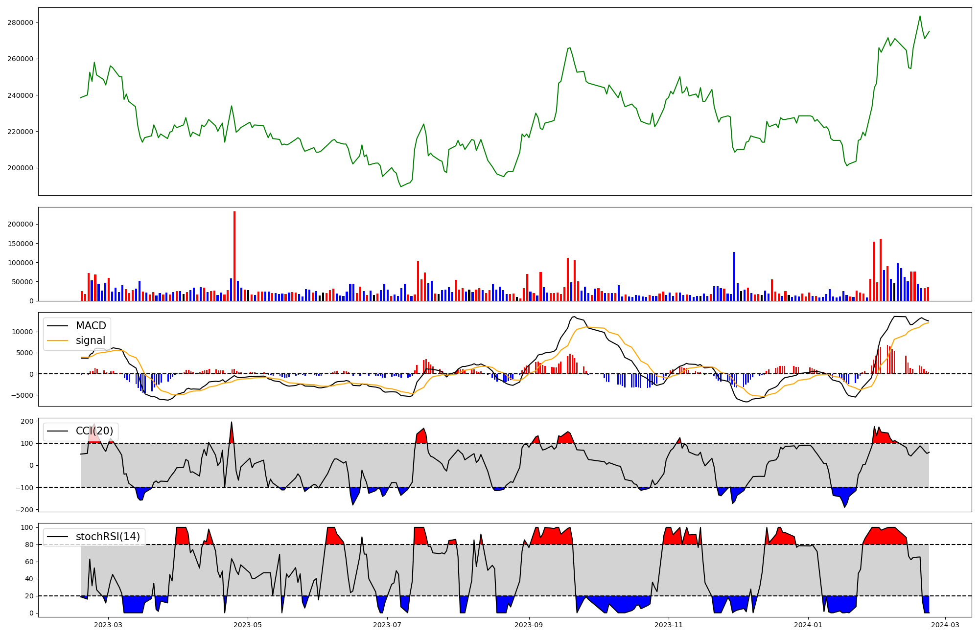Image resolution: width=979 pixels, height=636 pixels.
Task: Click the 280000 price axis label
Action: (20, 23)
